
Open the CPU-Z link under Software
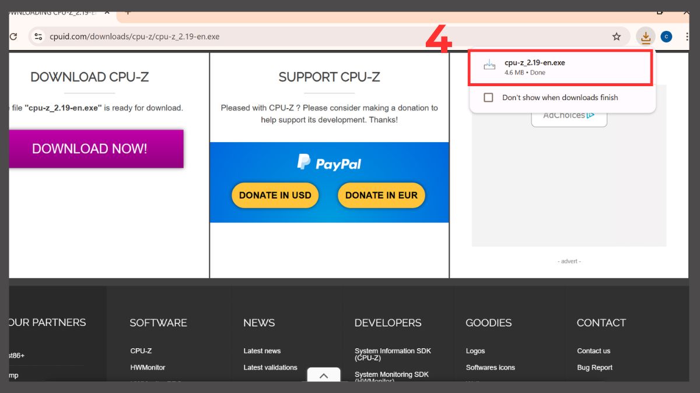click(141, 351)
